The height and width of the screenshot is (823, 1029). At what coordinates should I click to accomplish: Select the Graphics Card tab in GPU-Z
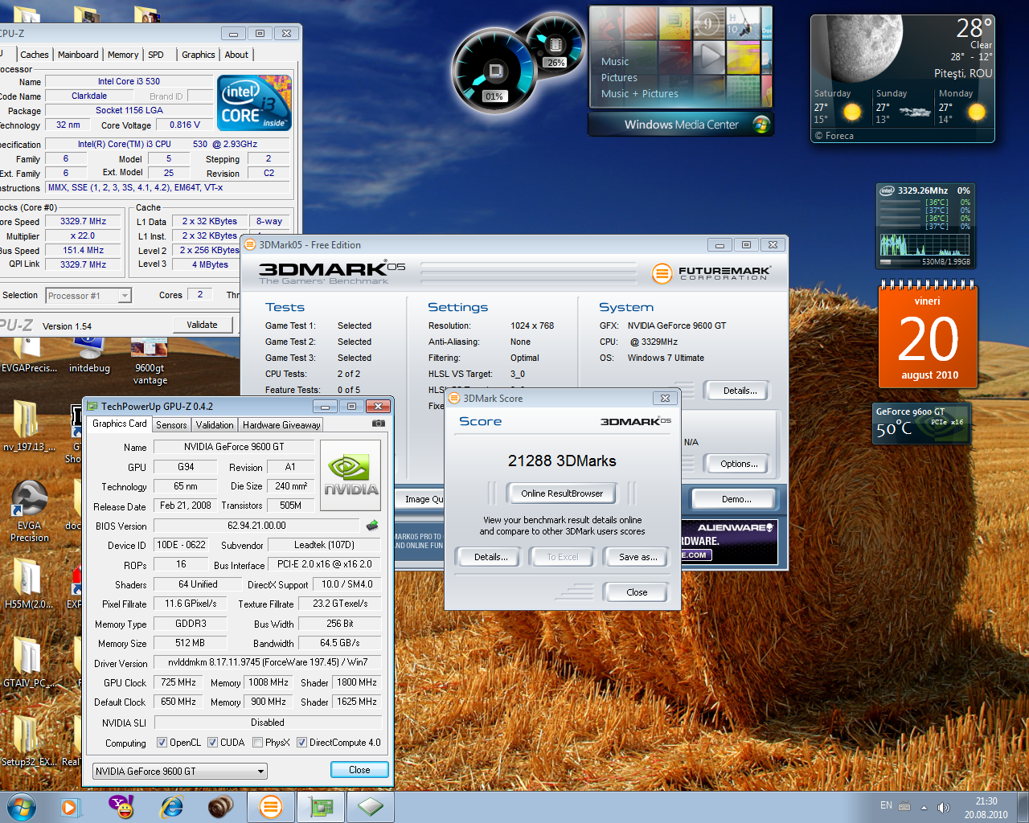[120, 424]
